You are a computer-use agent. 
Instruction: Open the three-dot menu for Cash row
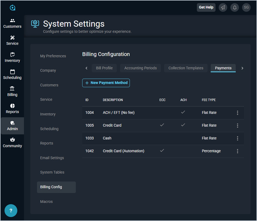(x=237, y=138)
